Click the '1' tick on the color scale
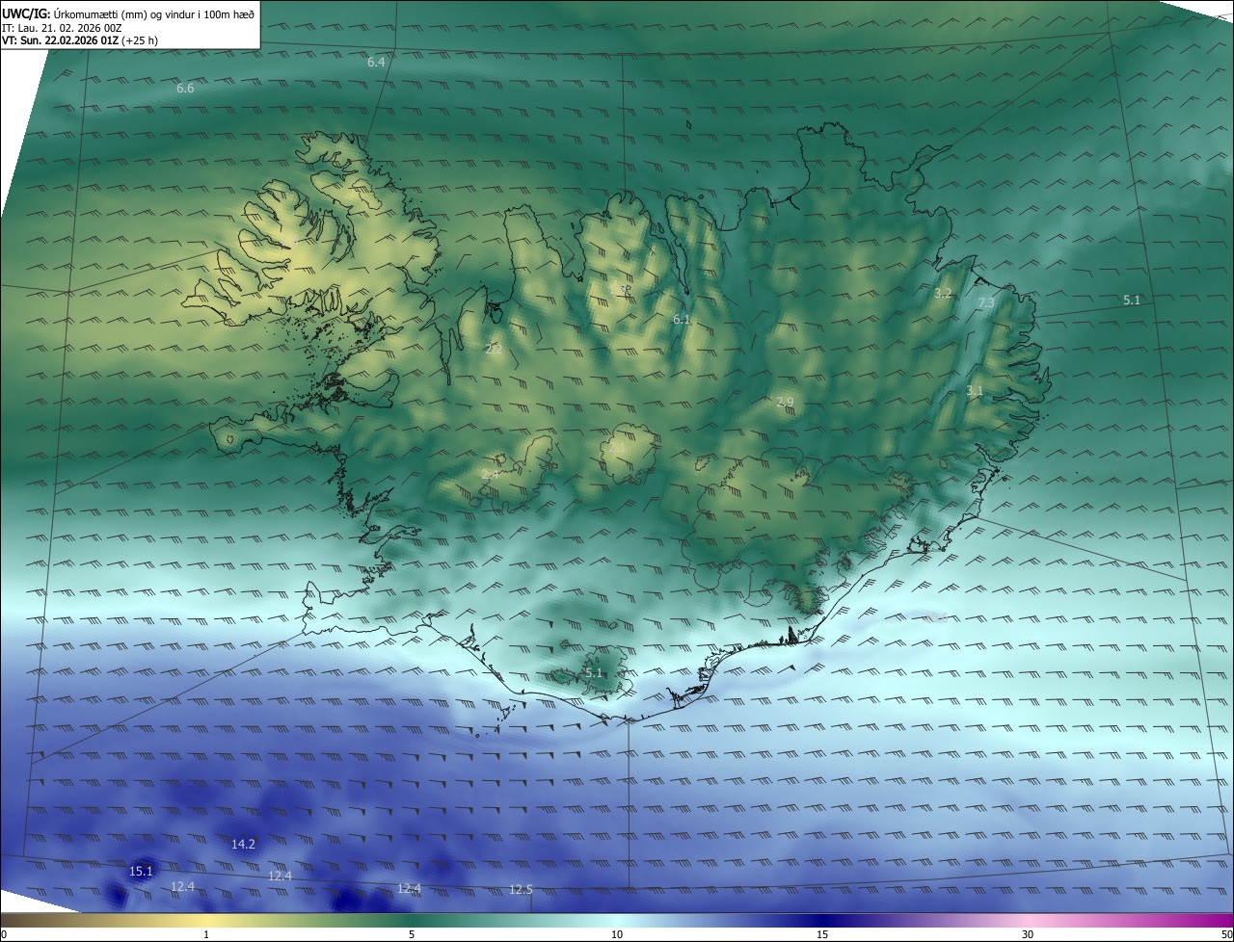 [206, 934]
